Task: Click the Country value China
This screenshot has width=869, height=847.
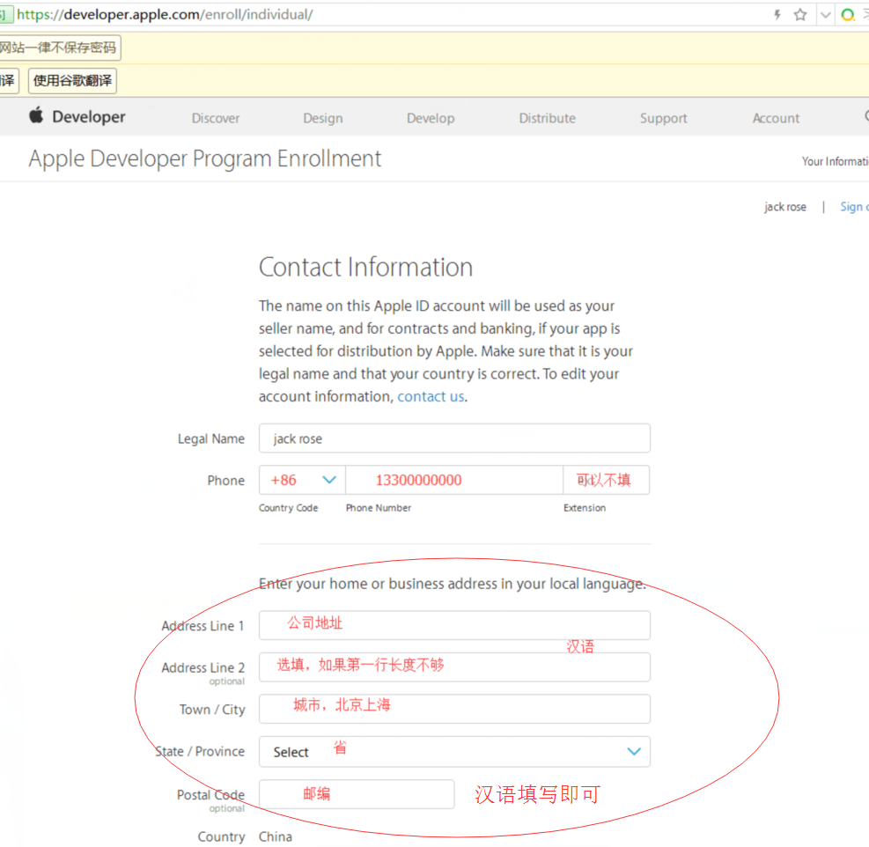Action: (276, 836)
